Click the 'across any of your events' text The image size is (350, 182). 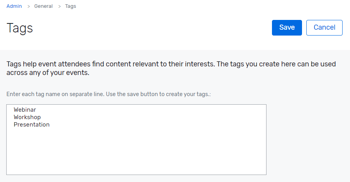click(48, 73)
